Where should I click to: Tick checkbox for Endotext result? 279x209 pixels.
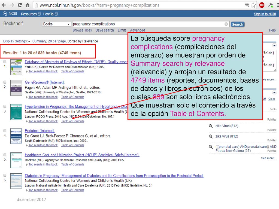click(x=5, y=131)
